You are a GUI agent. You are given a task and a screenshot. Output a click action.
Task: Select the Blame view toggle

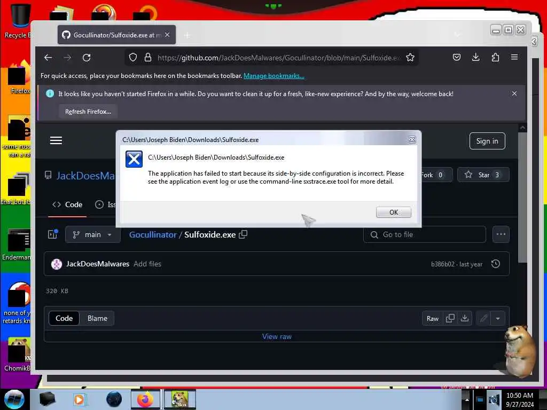pyautogui.click(x=97, y=318)
